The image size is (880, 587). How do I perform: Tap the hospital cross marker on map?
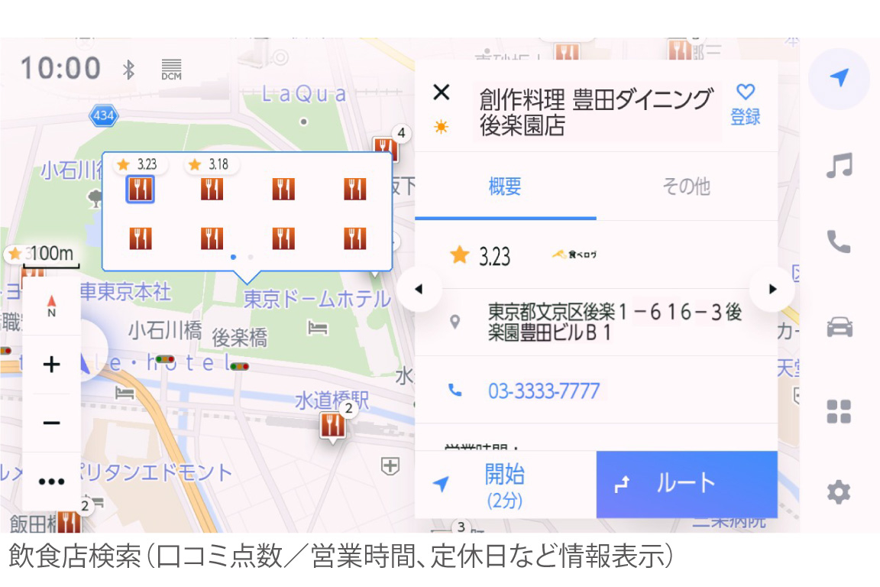pyautogui.click(x=390, y=465)
